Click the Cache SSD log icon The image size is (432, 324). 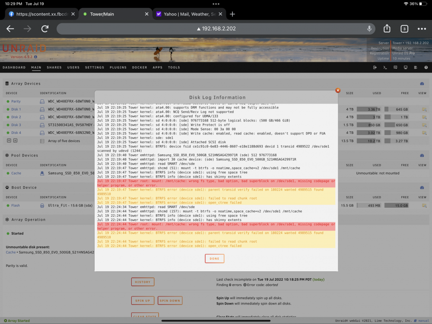42,173
